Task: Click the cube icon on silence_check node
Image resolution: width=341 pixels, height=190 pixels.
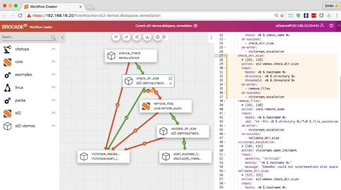Action: pos(111,56)
